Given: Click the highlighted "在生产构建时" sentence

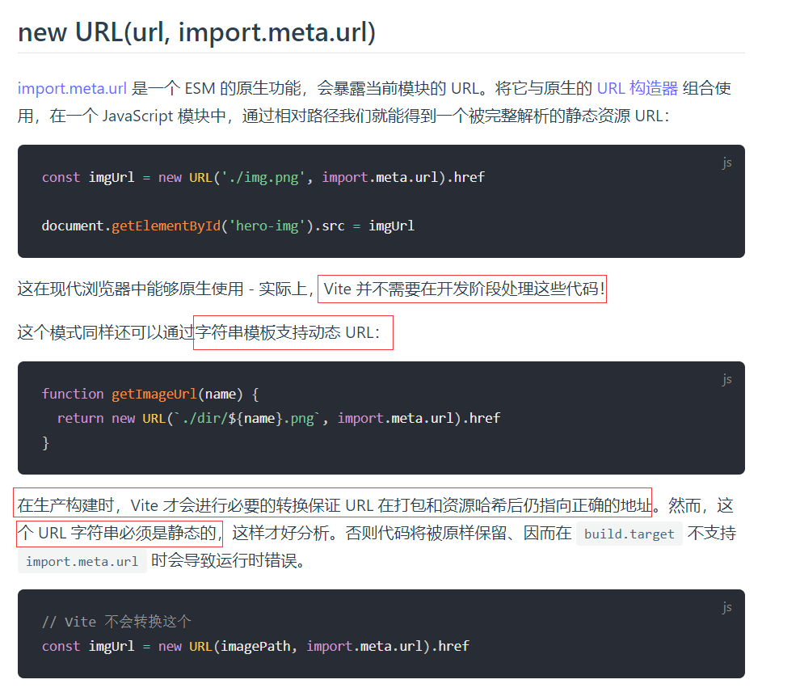Looking at the screenshot, I should pyautogui.click(x=333, y=506).
